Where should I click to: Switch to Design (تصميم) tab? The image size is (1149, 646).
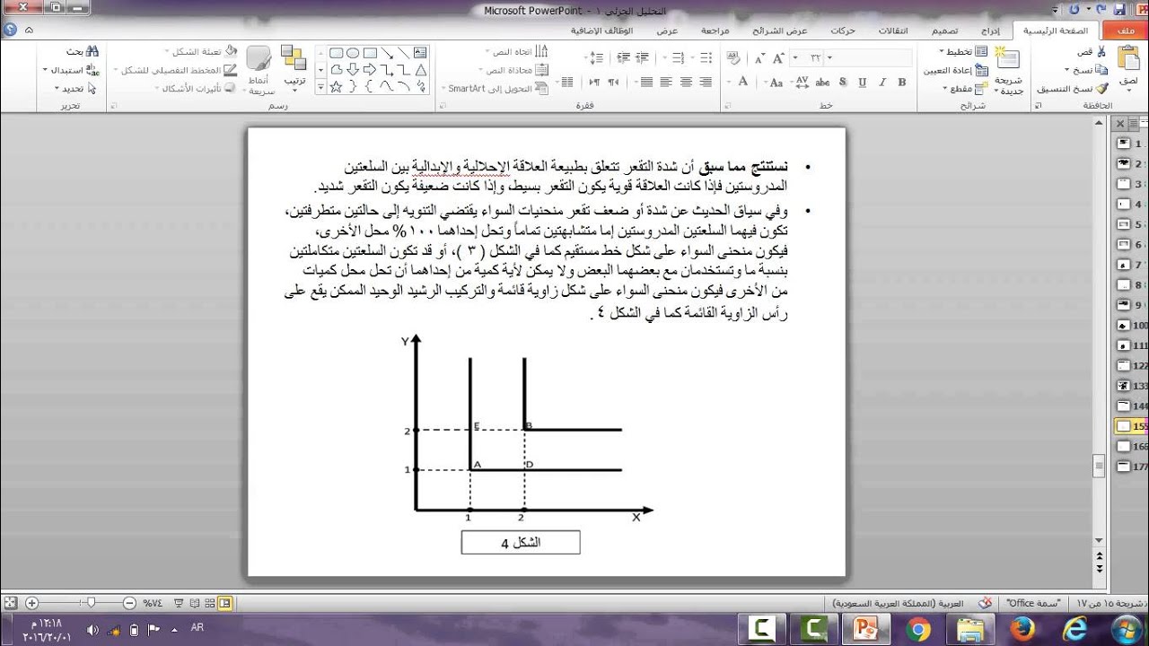click(x=943, y=31)
